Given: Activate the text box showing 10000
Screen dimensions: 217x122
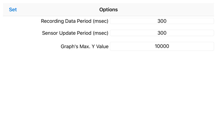Looking at the screenshot, I should tap(162, 46).
